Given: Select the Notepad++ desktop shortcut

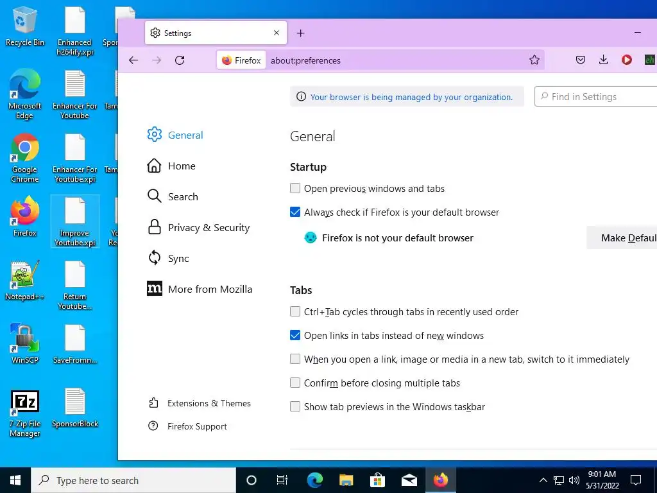Looking at the screenshot, I should click(25, 281).
